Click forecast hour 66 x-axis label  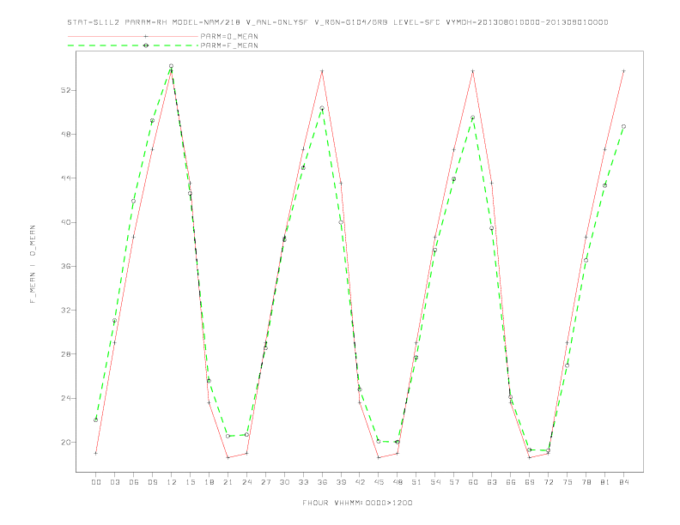511,482
